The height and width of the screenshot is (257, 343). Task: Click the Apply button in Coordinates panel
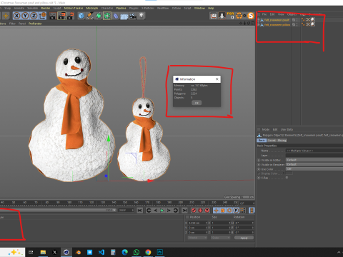pos(244,238)
